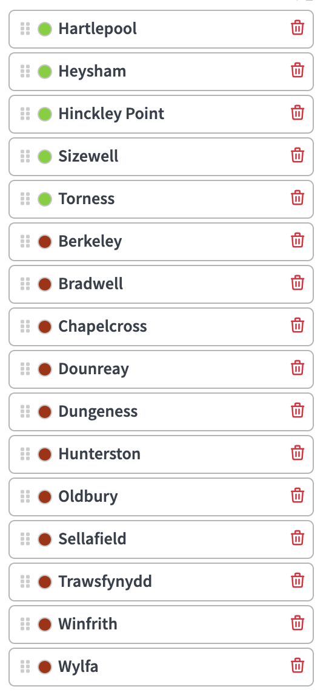Click the delete icon for Dounreay
The width and height of the screenshot is (326, 695).
click(298, 369)
